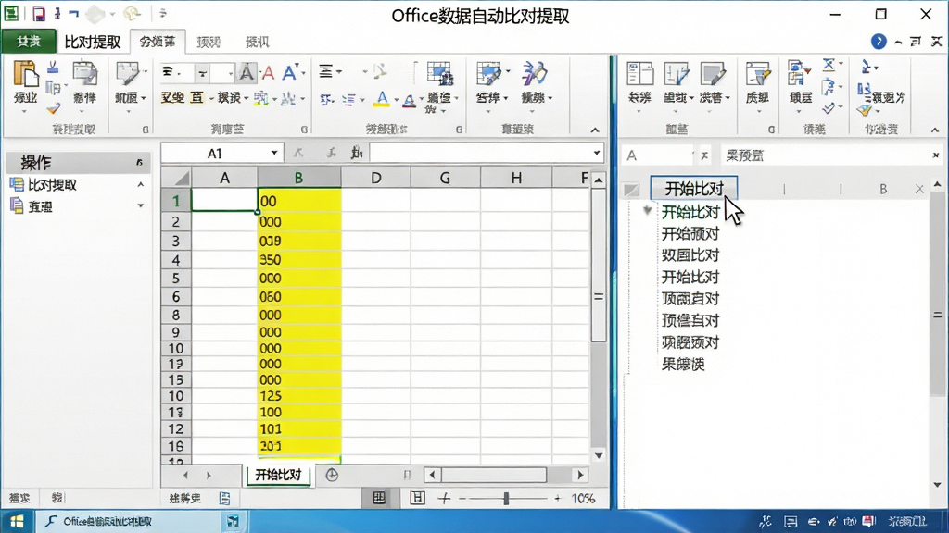Click the page layout view status icon
The width and height of the screenshot is (949, 533).
(x=417, y=498)
